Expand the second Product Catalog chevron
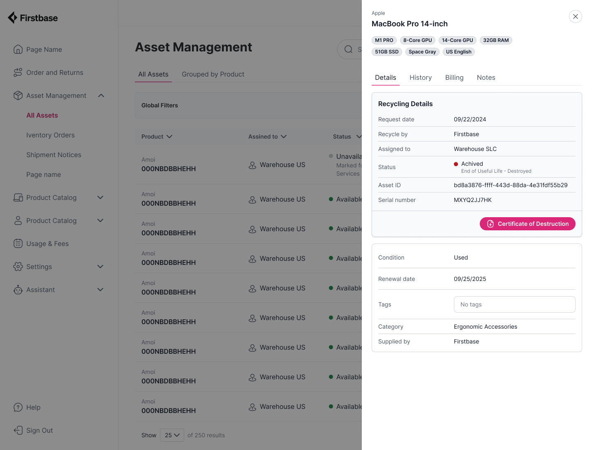Viewport: 592px width, 450px height. tap(100, 220)
